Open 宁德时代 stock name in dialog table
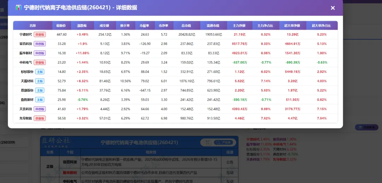The width and height of the screenshot is (382, 183). click(x=26, y=35)
